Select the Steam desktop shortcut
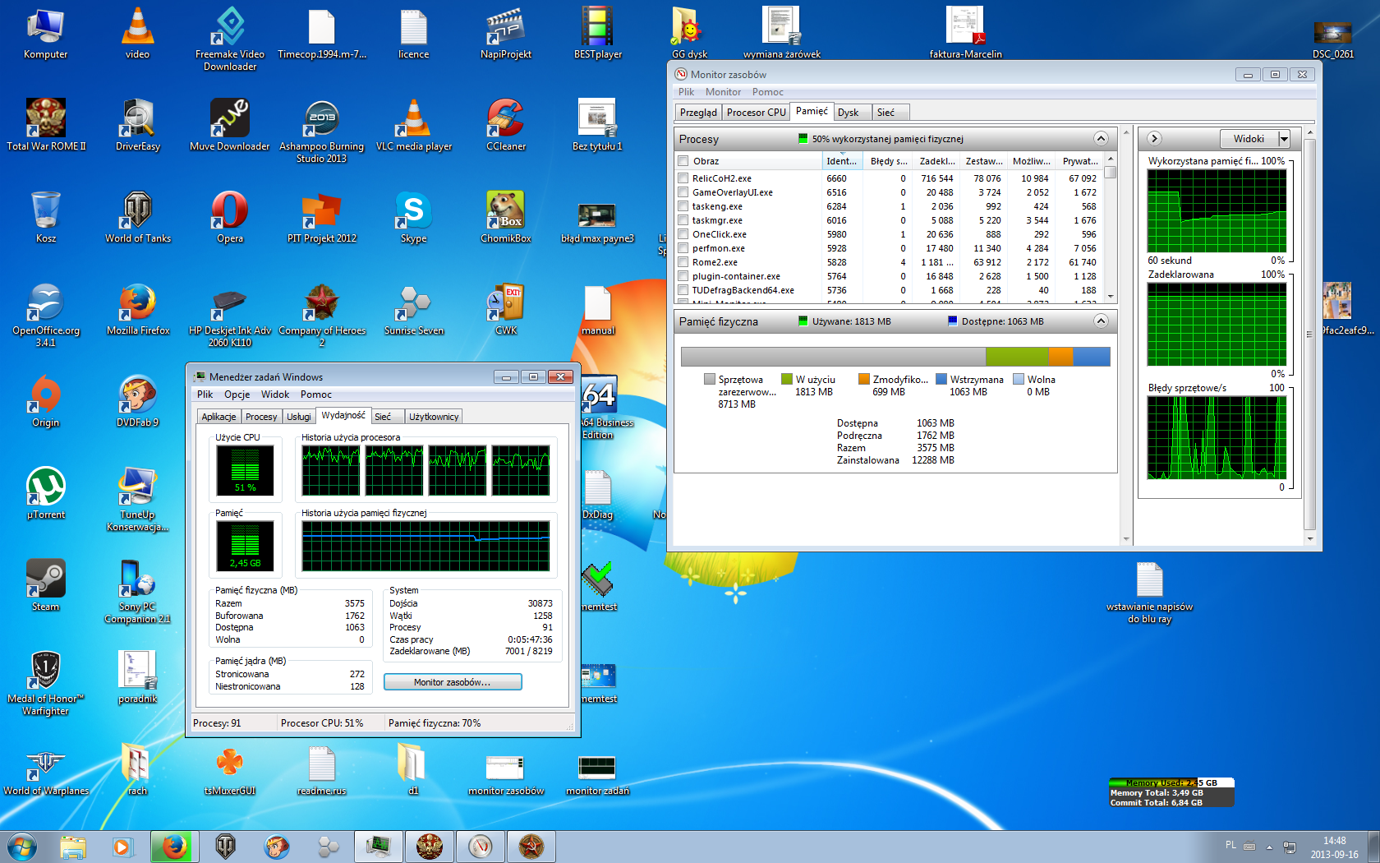 (x=46, y=586)
